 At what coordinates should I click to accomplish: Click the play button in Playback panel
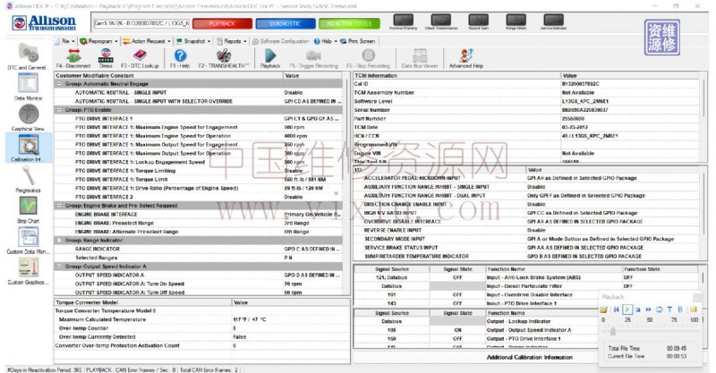coord(627,309)
